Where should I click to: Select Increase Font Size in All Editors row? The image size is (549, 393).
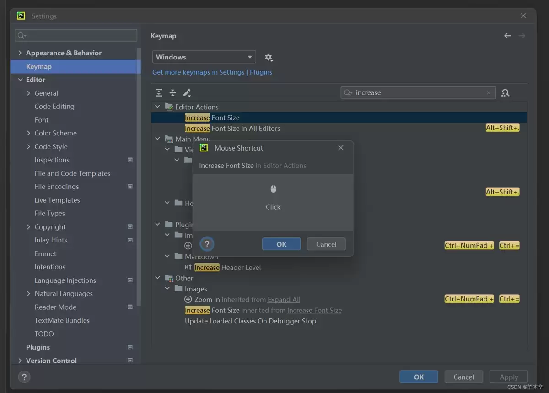[x=339, y=129]
